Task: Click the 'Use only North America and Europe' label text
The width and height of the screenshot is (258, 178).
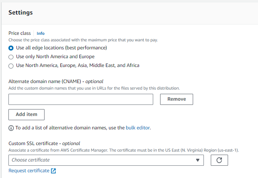Action: (55, 56)
